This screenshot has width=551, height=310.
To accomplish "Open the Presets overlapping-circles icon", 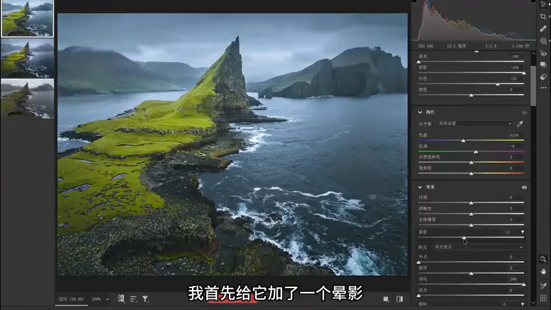I will coord(543,77).
